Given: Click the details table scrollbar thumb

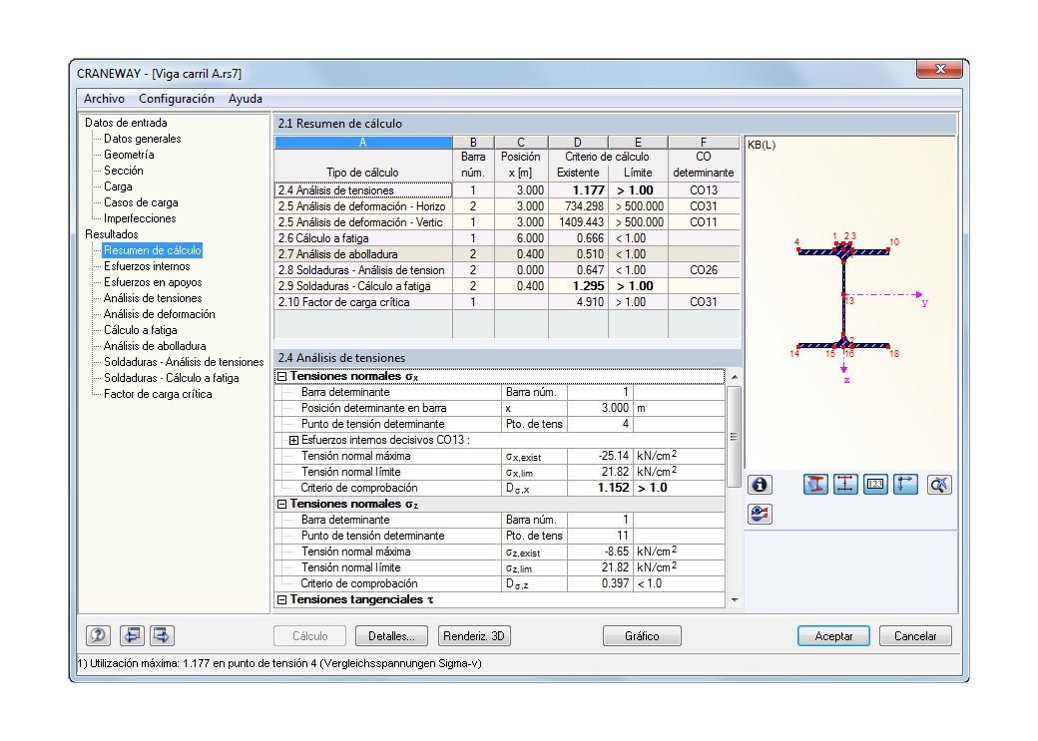Looking at the screenshot, I should 734,437.
